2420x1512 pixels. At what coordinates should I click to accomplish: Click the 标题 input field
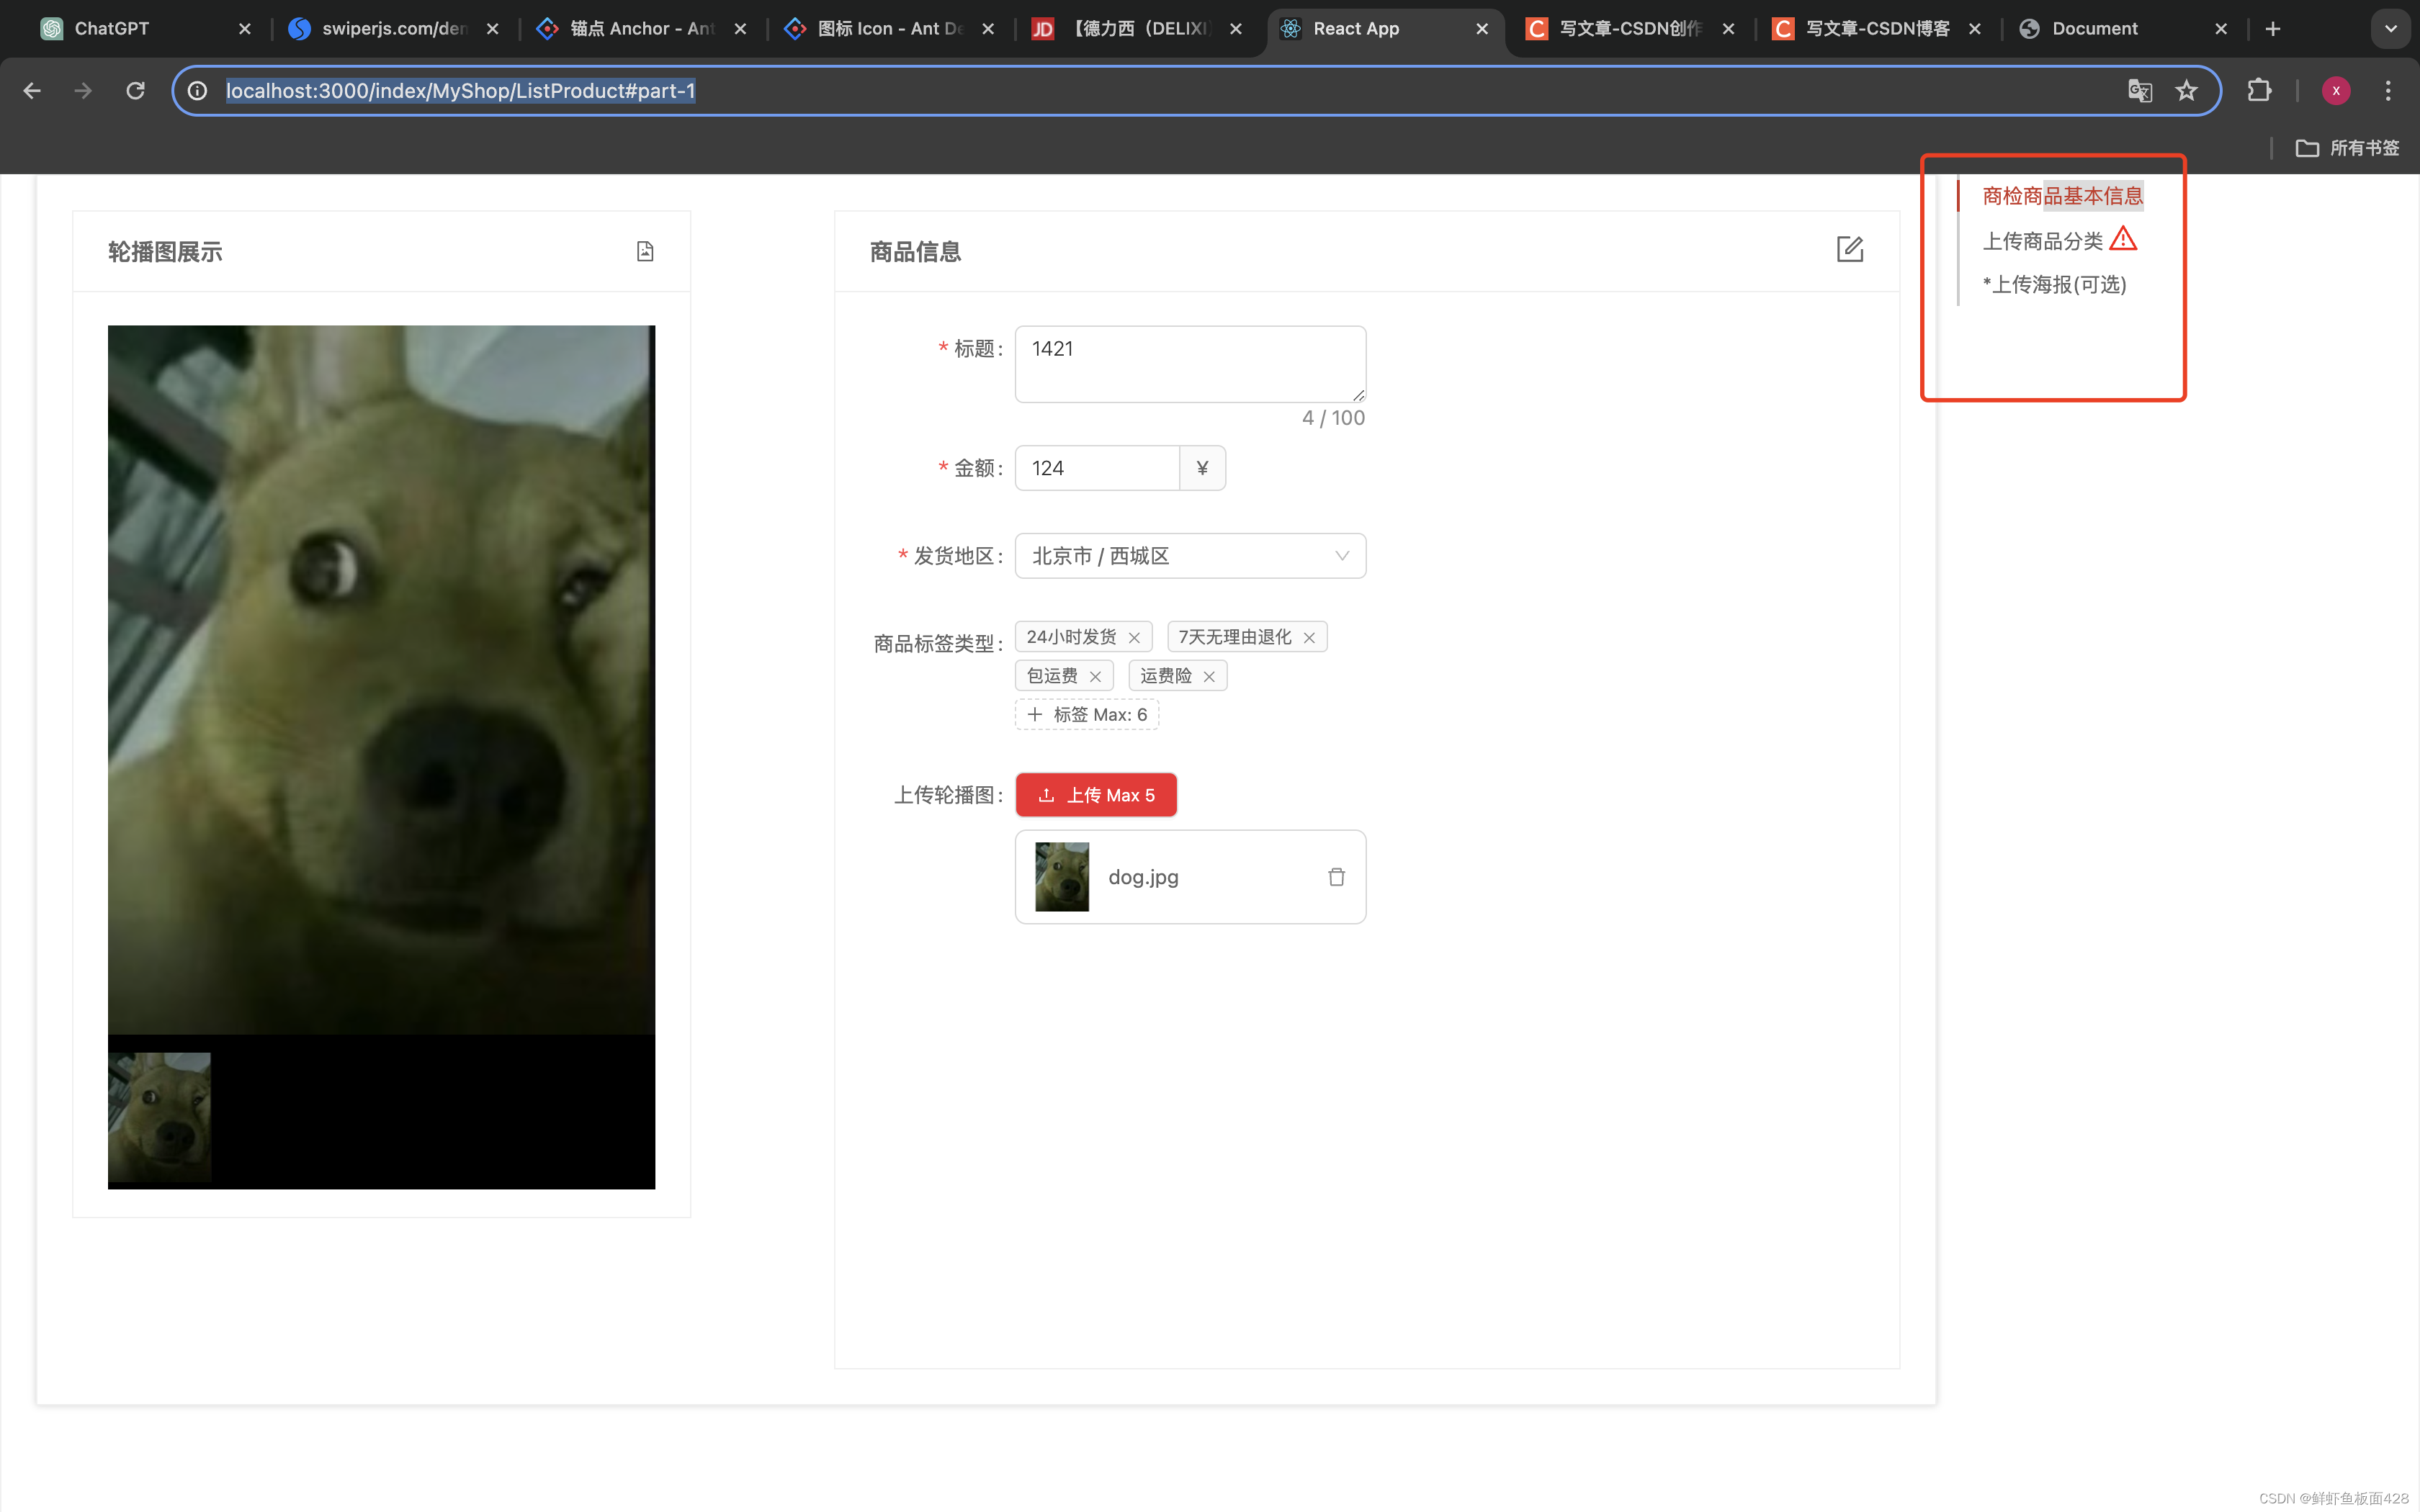tap(1190, 364)
